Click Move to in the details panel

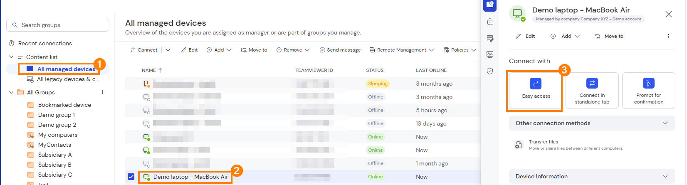pyautogui.click(x=609, y=36)
